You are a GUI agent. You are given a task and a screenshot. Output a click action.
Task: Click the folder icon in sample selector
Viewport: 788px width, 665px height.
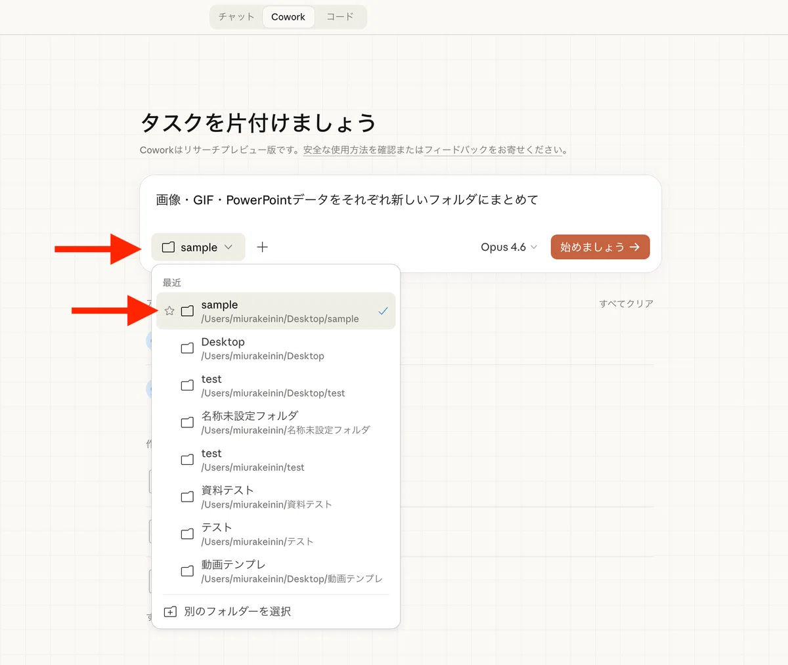(168, 247)
